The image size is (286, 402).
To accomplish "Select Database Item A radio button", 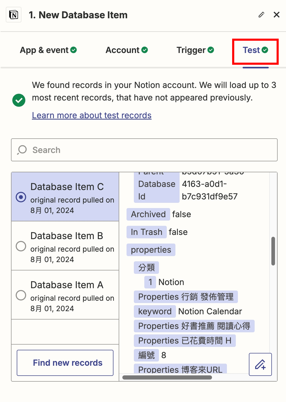I will click(x=21, y=295).
